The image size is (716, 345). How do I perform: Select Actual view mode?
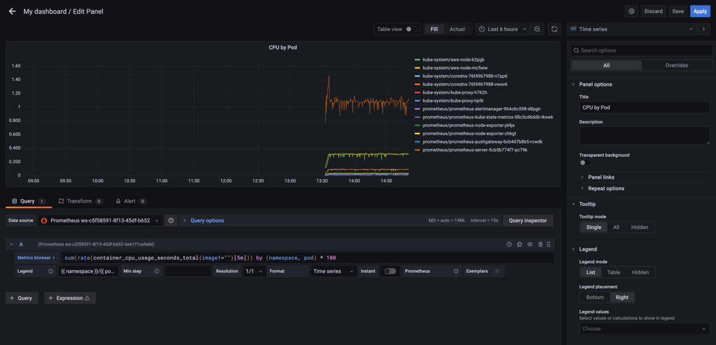click(457, 29)
